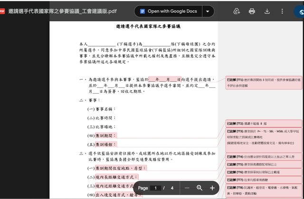304x199 pixels.
Task: Select comment TT1 annotation box
Action: coord(263,83)
